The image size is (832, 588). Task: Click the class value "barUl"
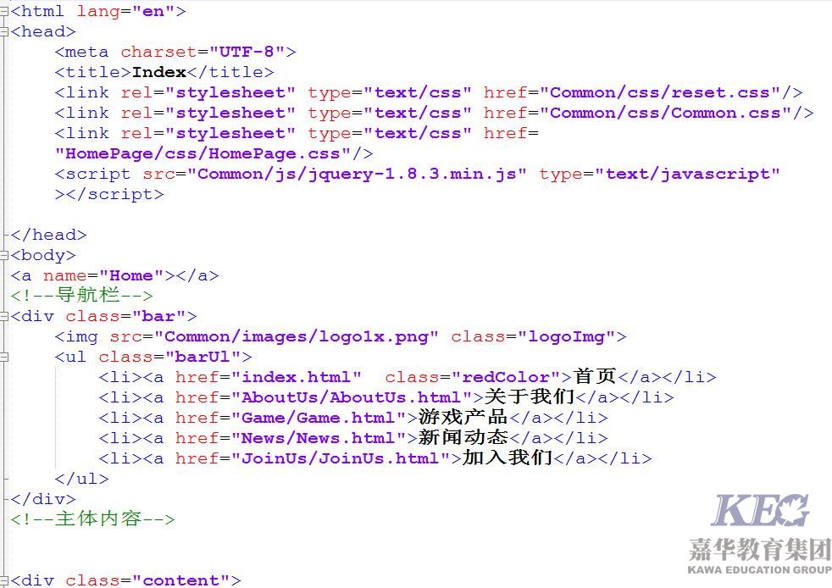click(x=202, y=358)
